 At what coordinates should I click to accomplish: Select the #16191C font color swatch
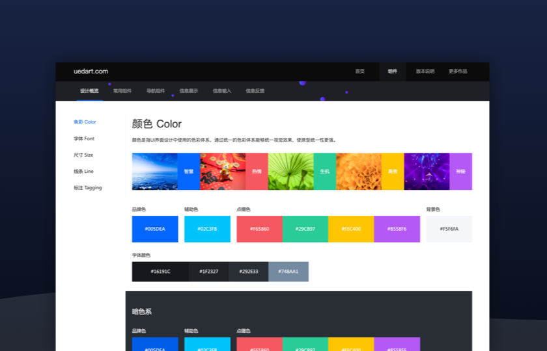[x=160, y=271]
